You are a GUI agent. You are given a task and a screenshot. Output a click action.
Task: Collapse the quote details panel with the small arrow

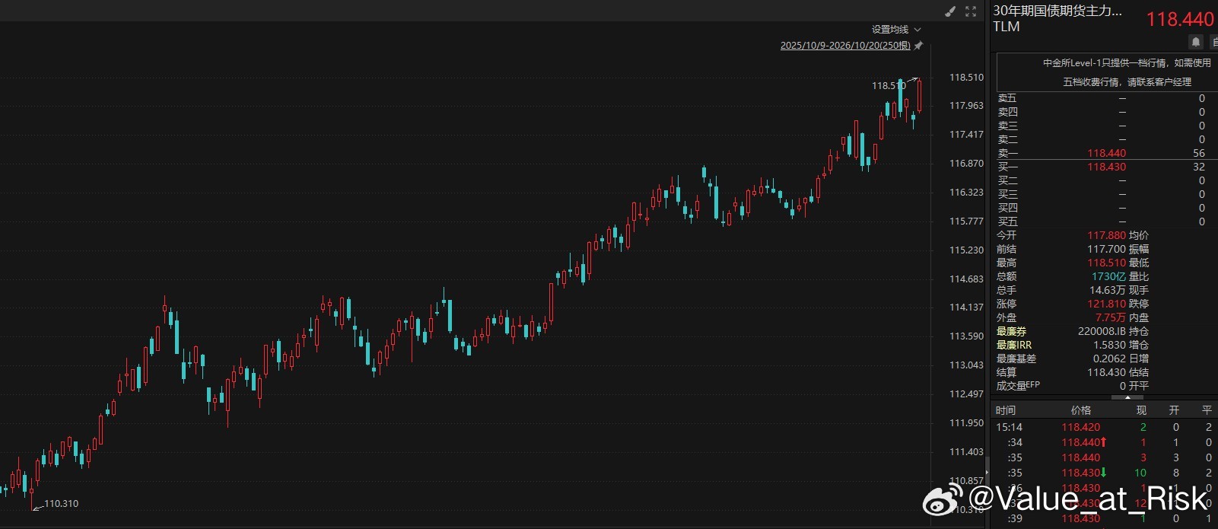(x=1127, y=397)
